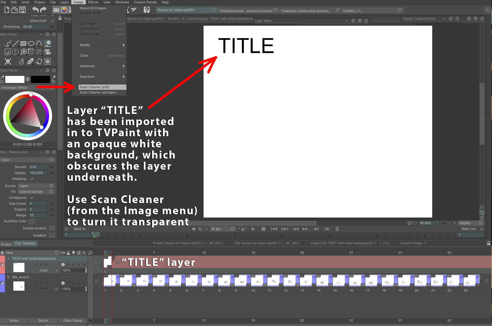
Task: Select the camera tool in Main Panel
Action: 47,52
